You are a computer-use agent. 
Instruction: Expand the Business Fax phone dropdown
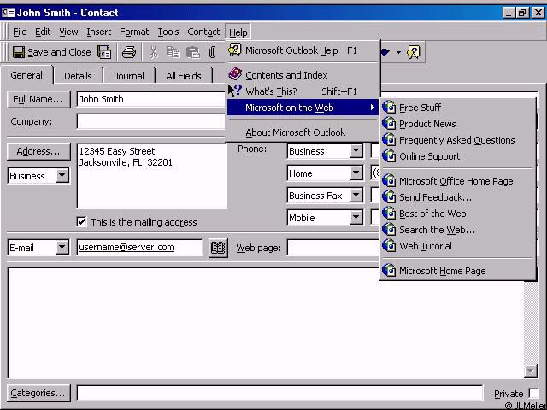pos(356,196)
